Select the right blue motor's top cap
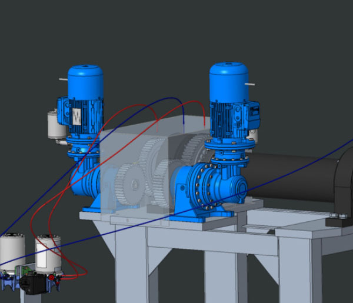Image resolution: width=353 pixels, height=303 pixels. (x=229, y=82)
